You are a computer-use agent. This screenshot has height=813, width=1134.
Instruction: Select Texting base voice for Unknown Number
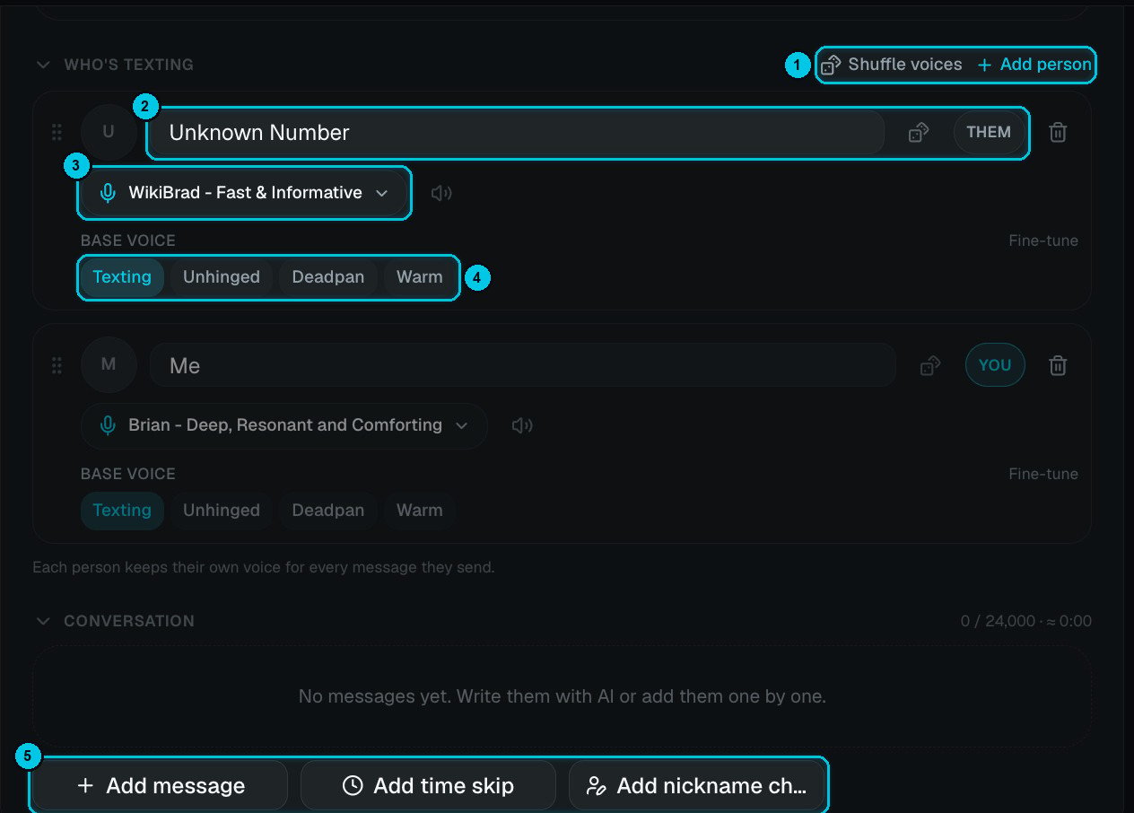coord(122,277)
